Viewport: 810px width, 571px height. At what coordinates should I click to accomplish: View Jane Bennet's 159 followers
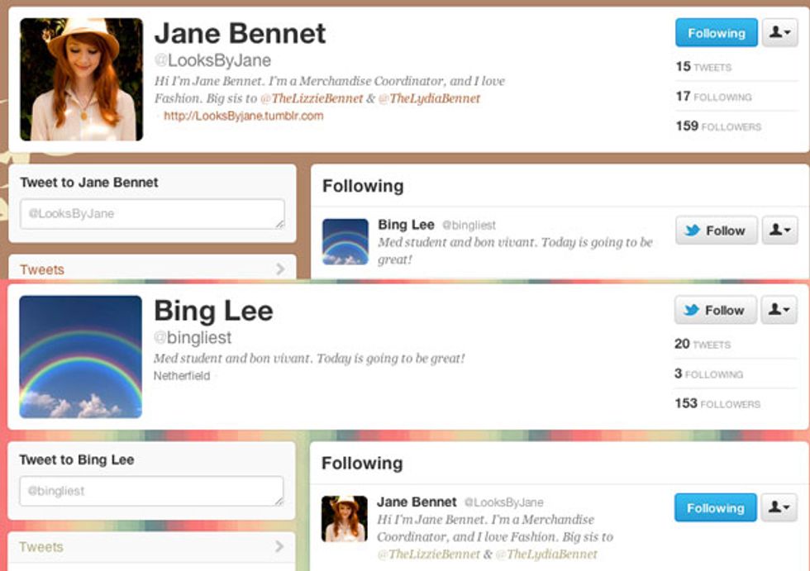coord(718,126)
